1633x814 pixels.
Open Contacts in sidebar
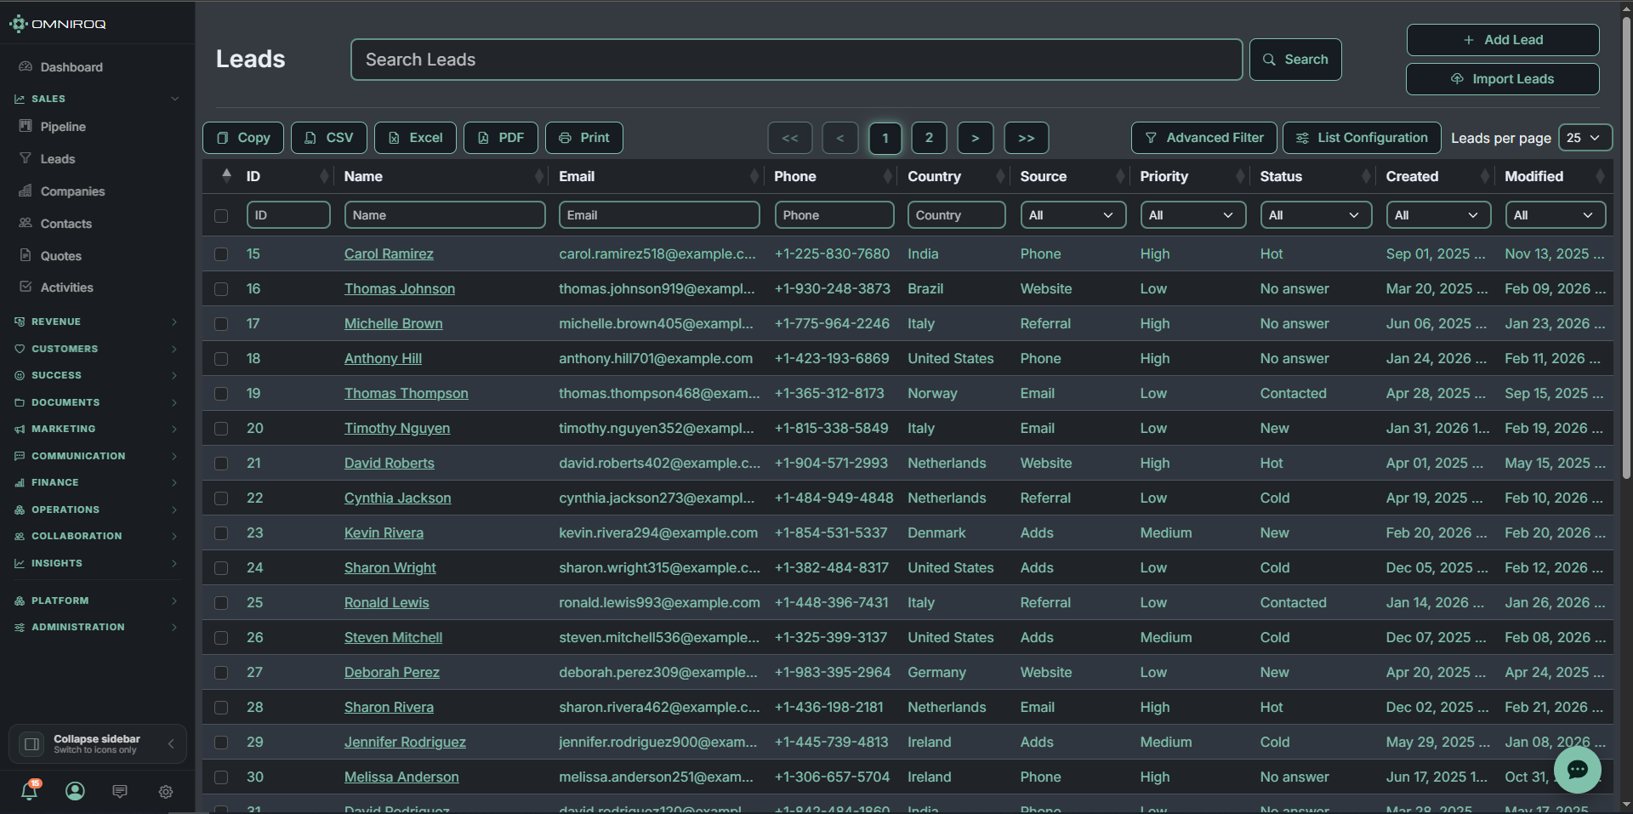[65, 224]
